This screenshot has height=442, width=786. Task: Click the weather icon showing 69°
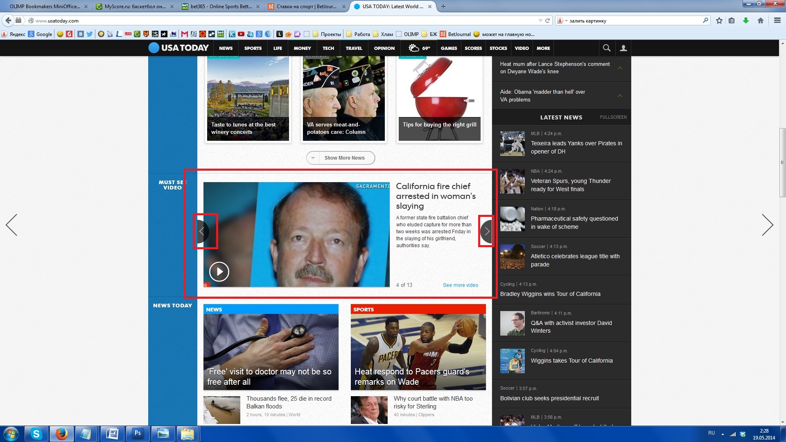coord(414,48)
